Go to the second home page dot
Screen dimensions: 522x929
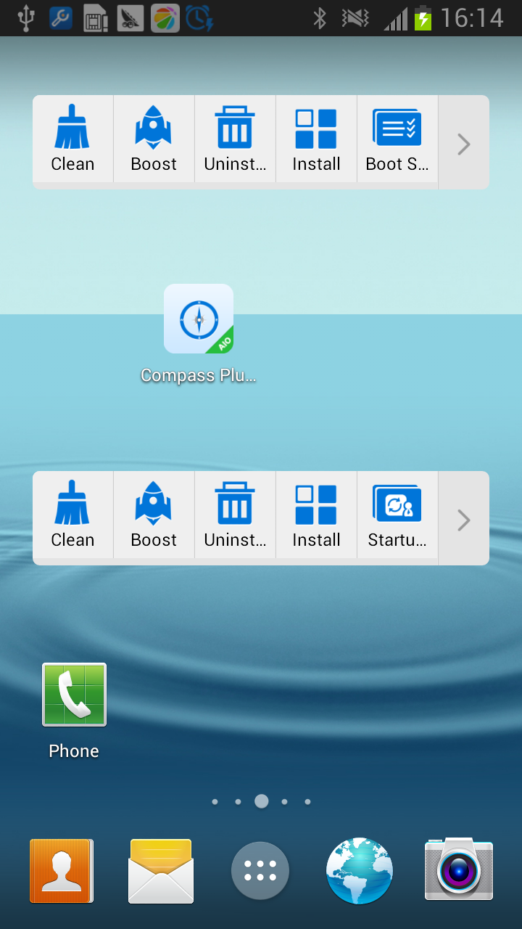coord(238,802)
